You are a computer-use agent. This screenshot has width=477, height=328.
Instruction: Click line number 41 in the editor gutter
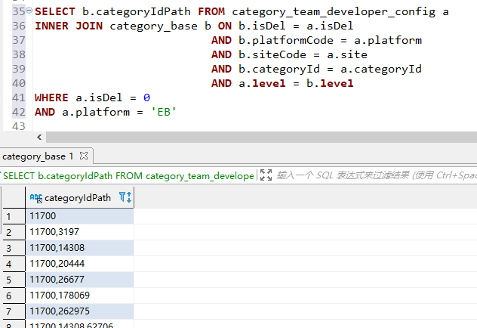19,97
